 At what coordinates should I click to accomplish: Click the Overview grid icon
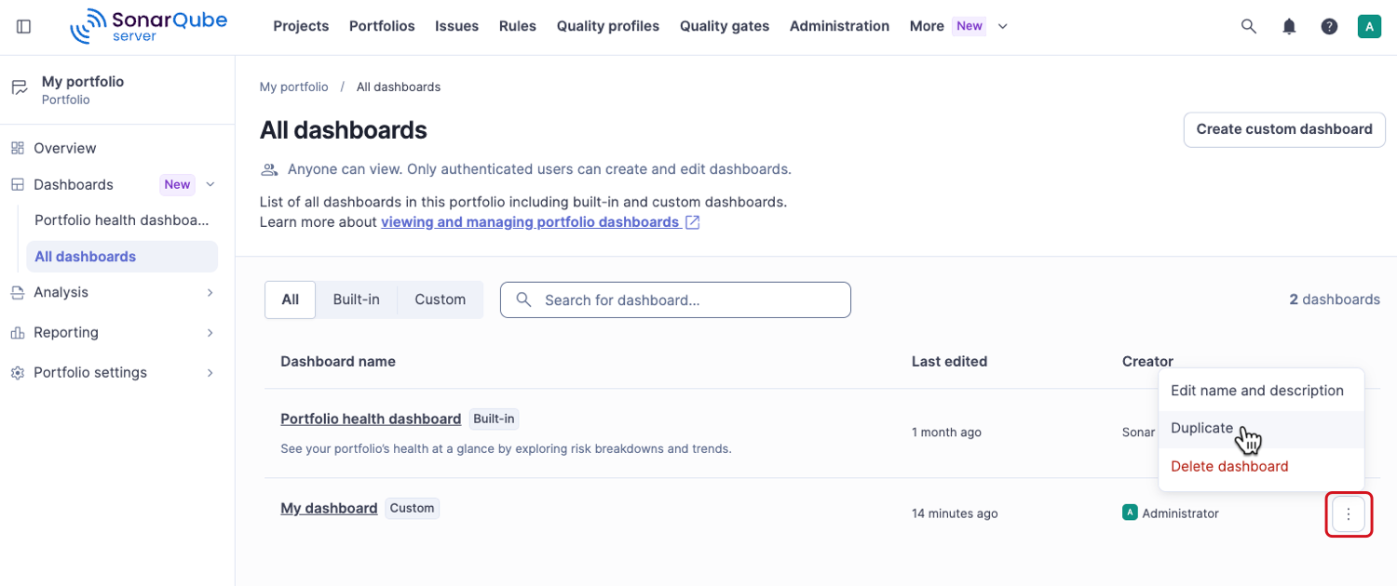[18, 148]
